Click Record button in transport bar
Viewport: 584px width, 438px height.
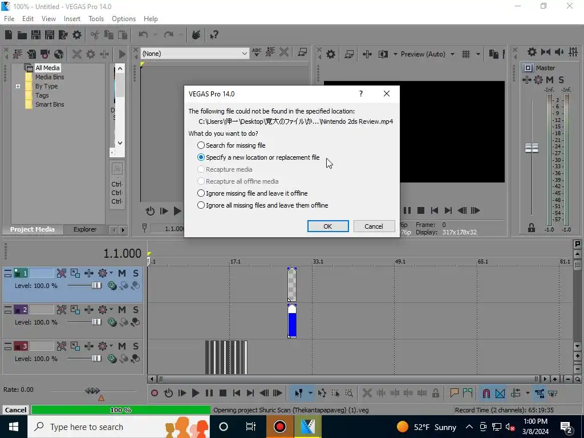pyautogui.click(x=155, y=393)
